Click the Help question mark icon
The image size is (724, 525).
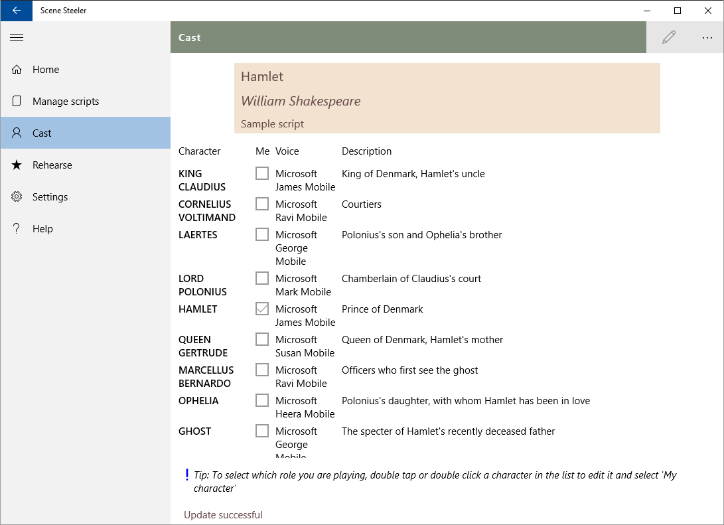click(15, 228)
